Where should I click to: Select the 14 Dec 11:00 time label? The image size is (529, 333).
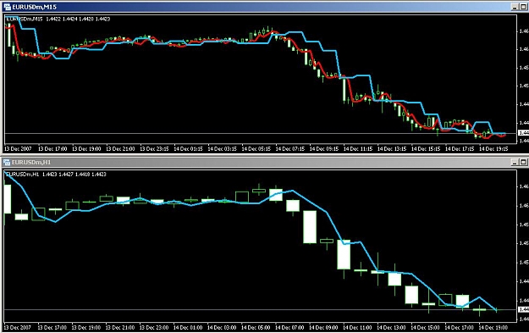[357, 327]
